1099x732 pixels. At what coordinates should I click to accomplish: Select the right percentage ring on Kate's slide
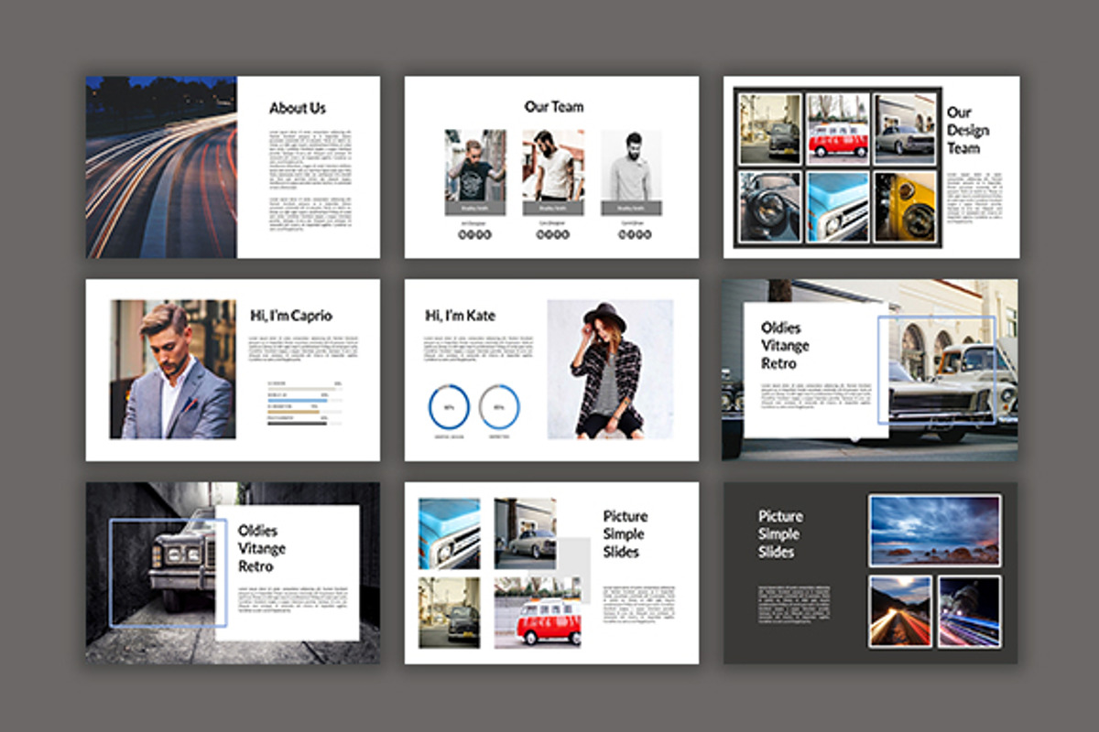499,406
